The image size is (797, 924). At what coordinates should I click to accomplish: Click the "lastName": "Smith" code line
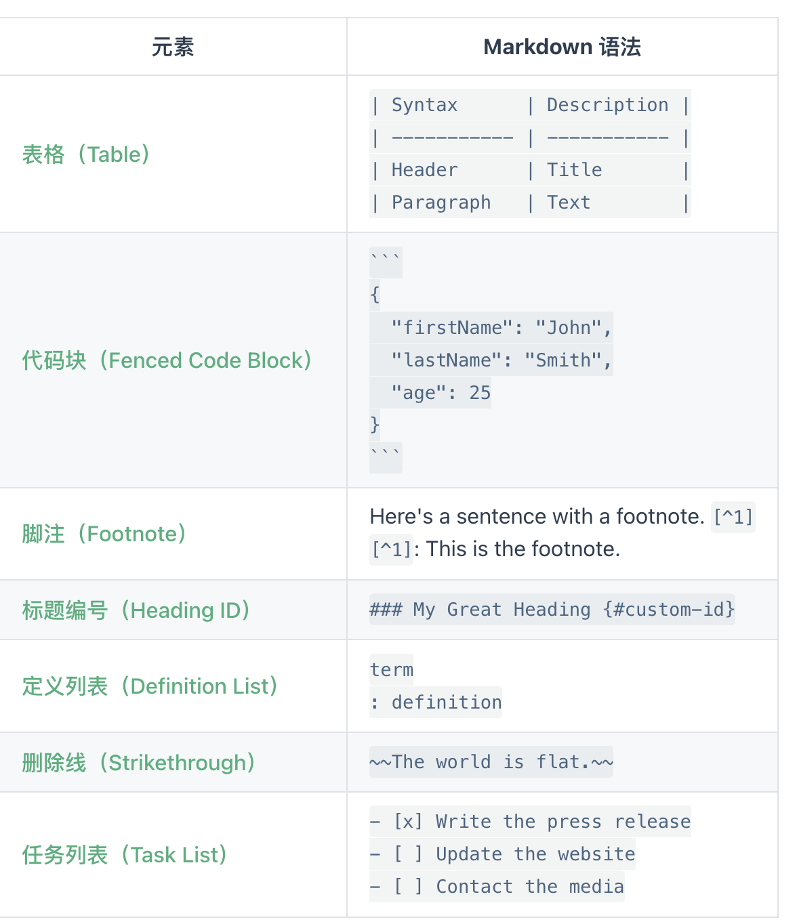point(501,360)
